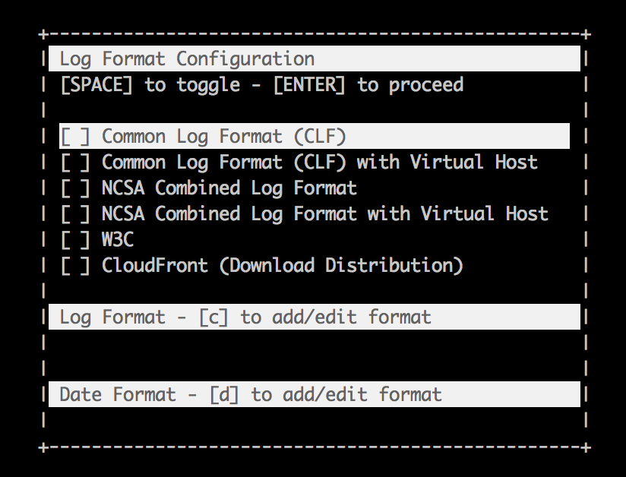This screenshot has width=626, height=477.
Task: Toggle the Common Log Format (CLF) checkbox
Action: 75,137
